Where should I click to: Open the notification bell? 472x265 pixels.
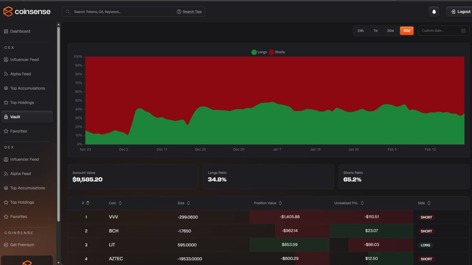[x=433, y=11]
